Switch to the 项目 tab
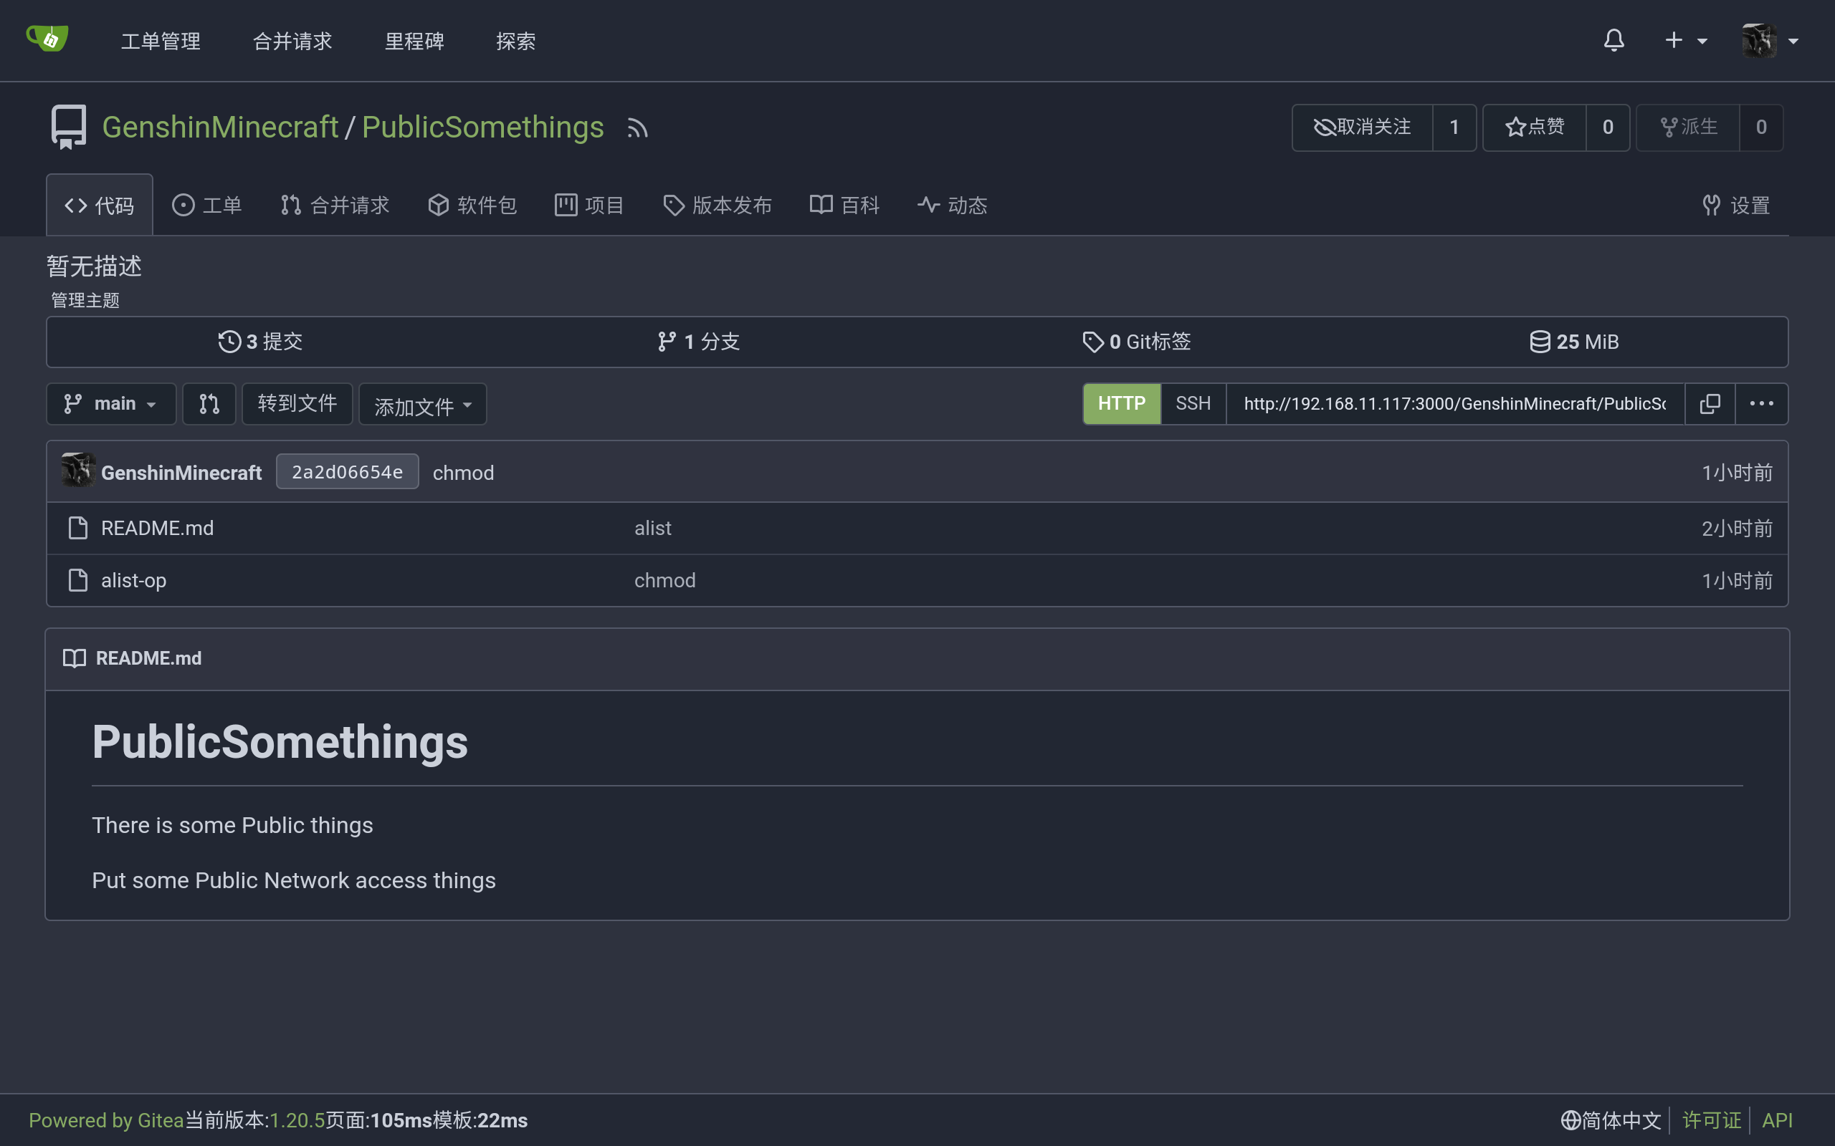 coord(589,205)
